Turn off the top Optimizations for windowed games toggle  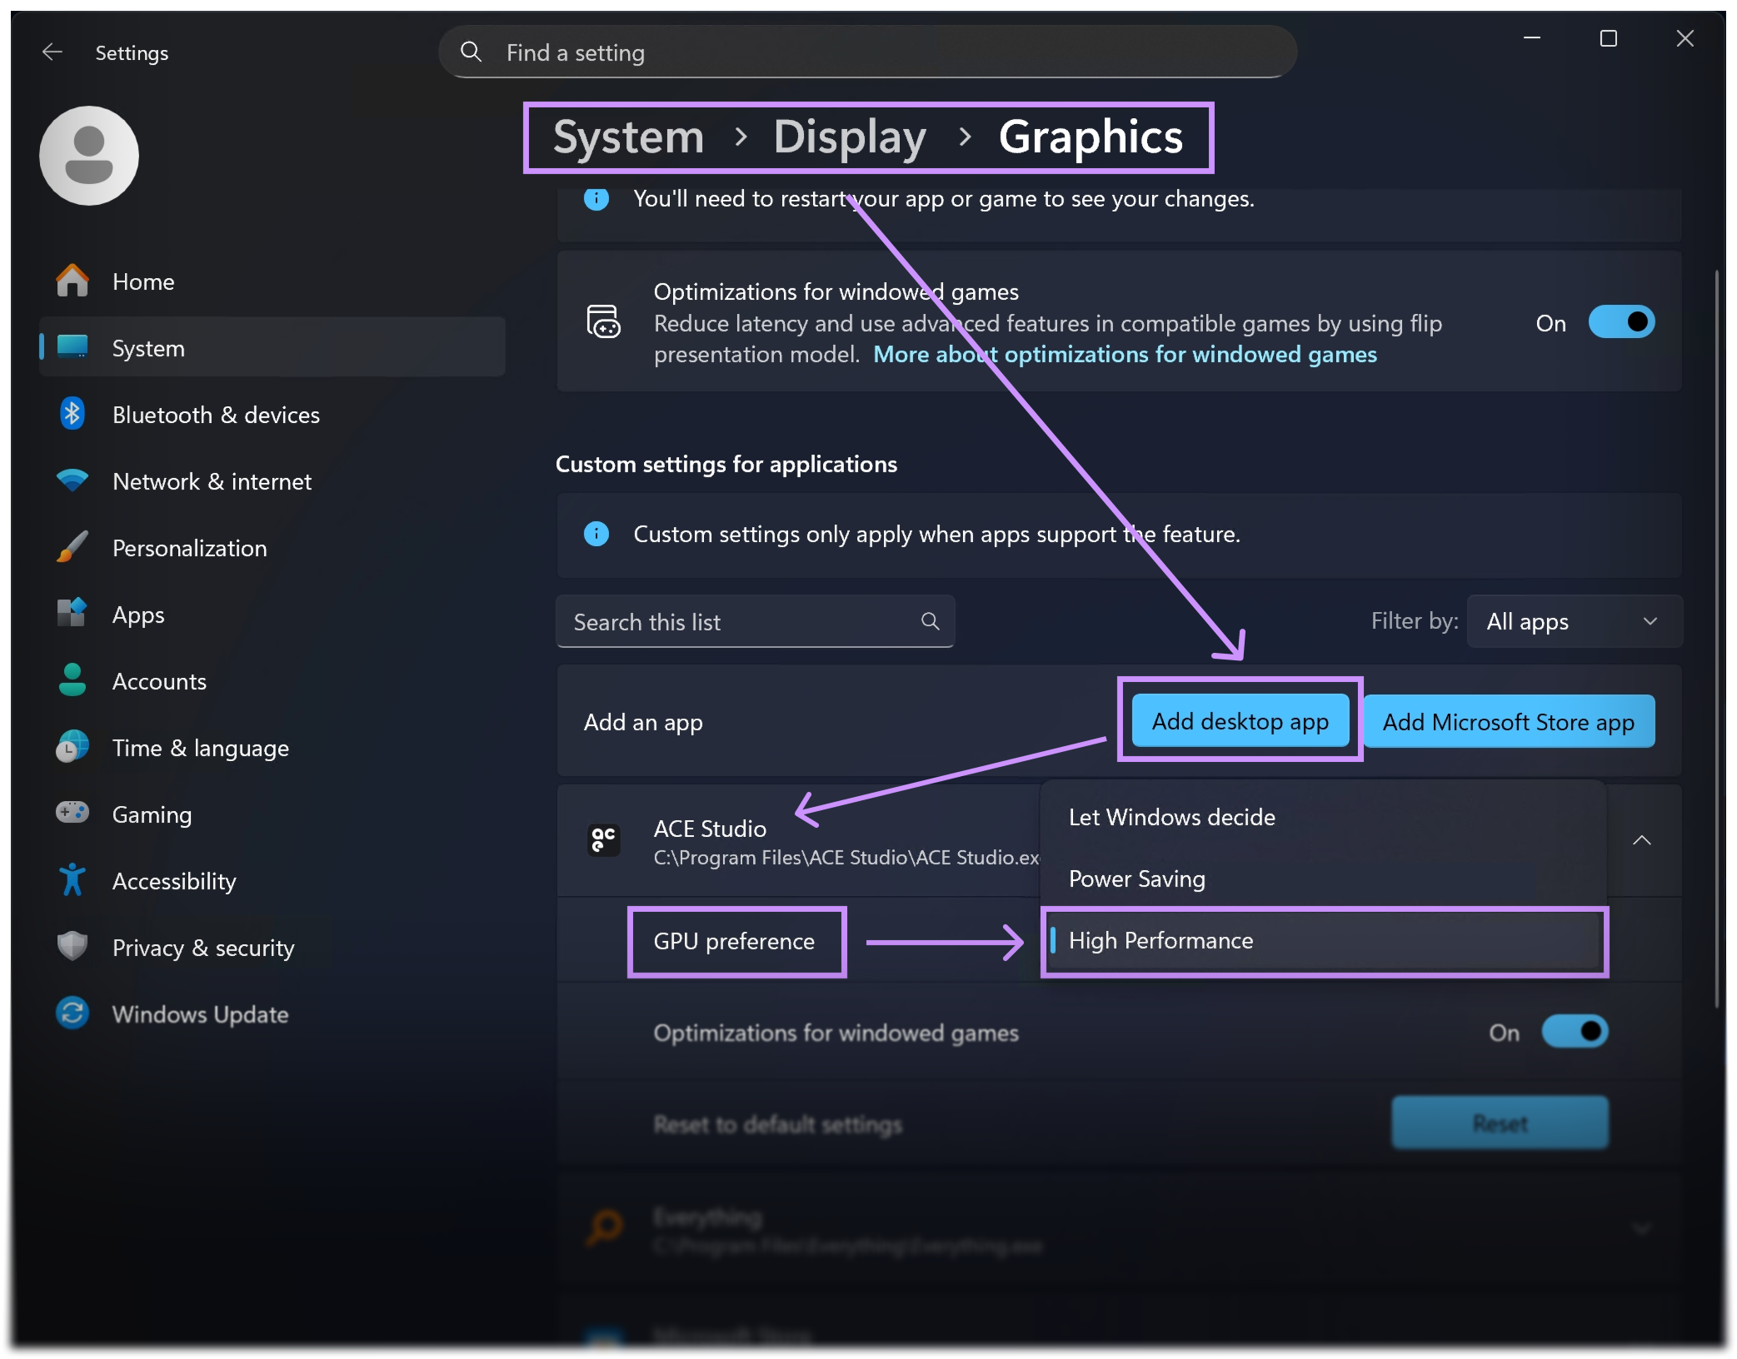tap(1620, 322)
